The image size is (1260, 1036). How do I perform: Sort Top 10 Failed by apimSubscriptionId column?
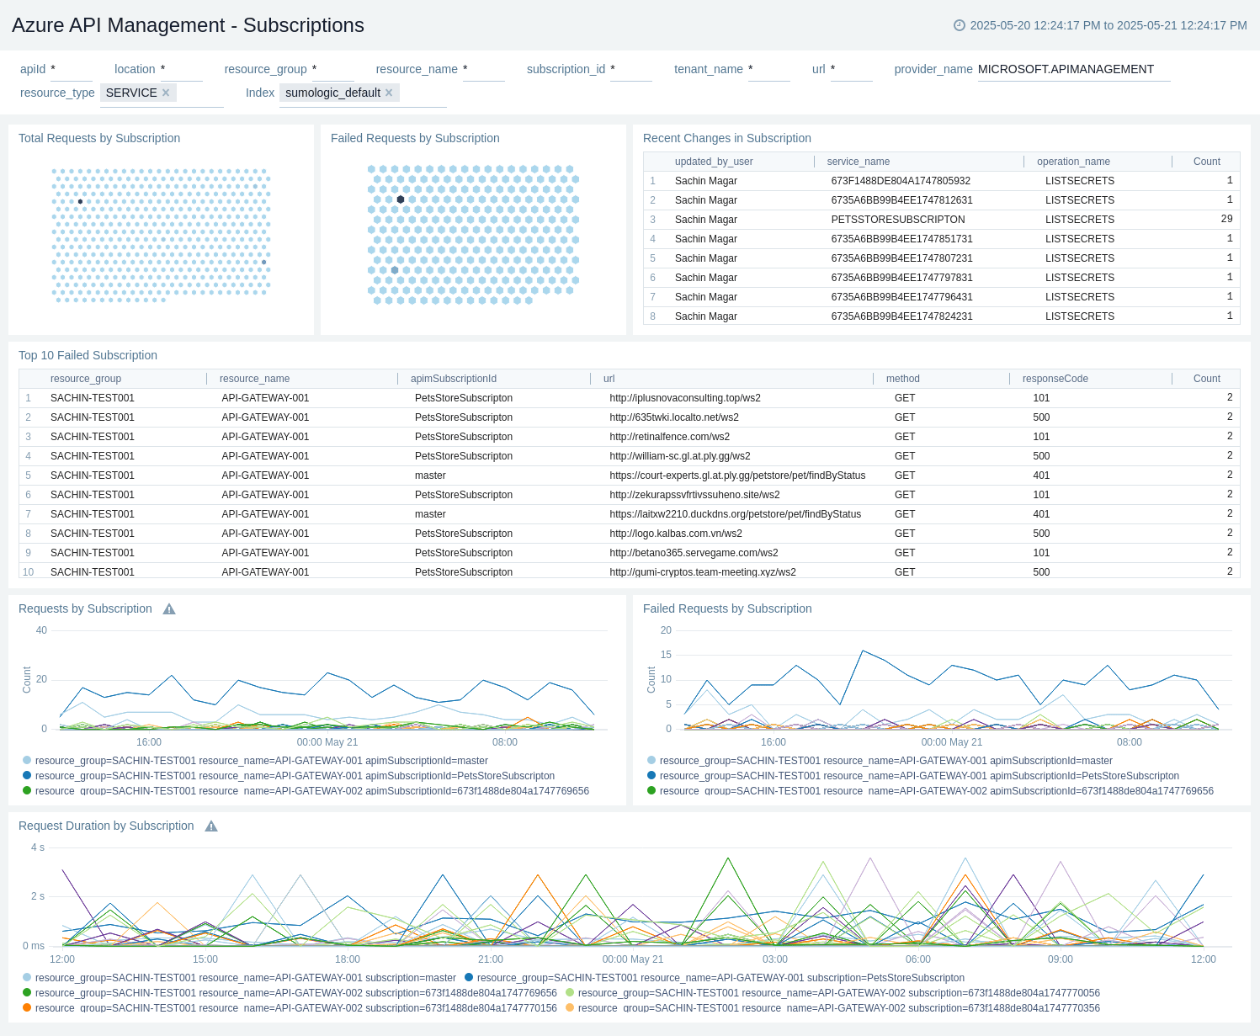pyautogui.click(x=454, y=379)
